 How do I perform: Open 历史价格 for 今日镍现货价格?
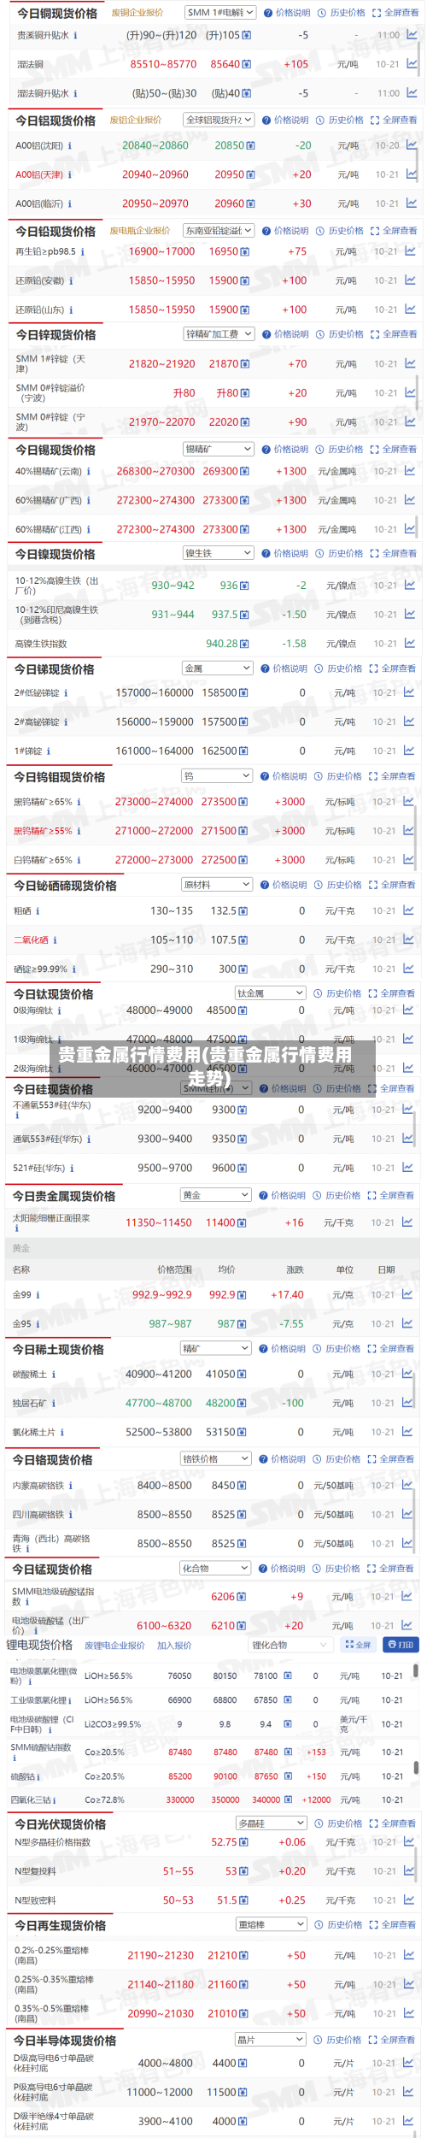point(339,554)
